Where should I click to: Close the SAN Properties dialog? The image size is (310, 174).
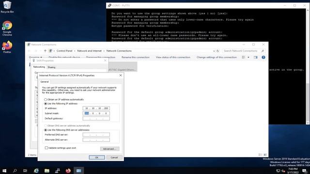105,60
